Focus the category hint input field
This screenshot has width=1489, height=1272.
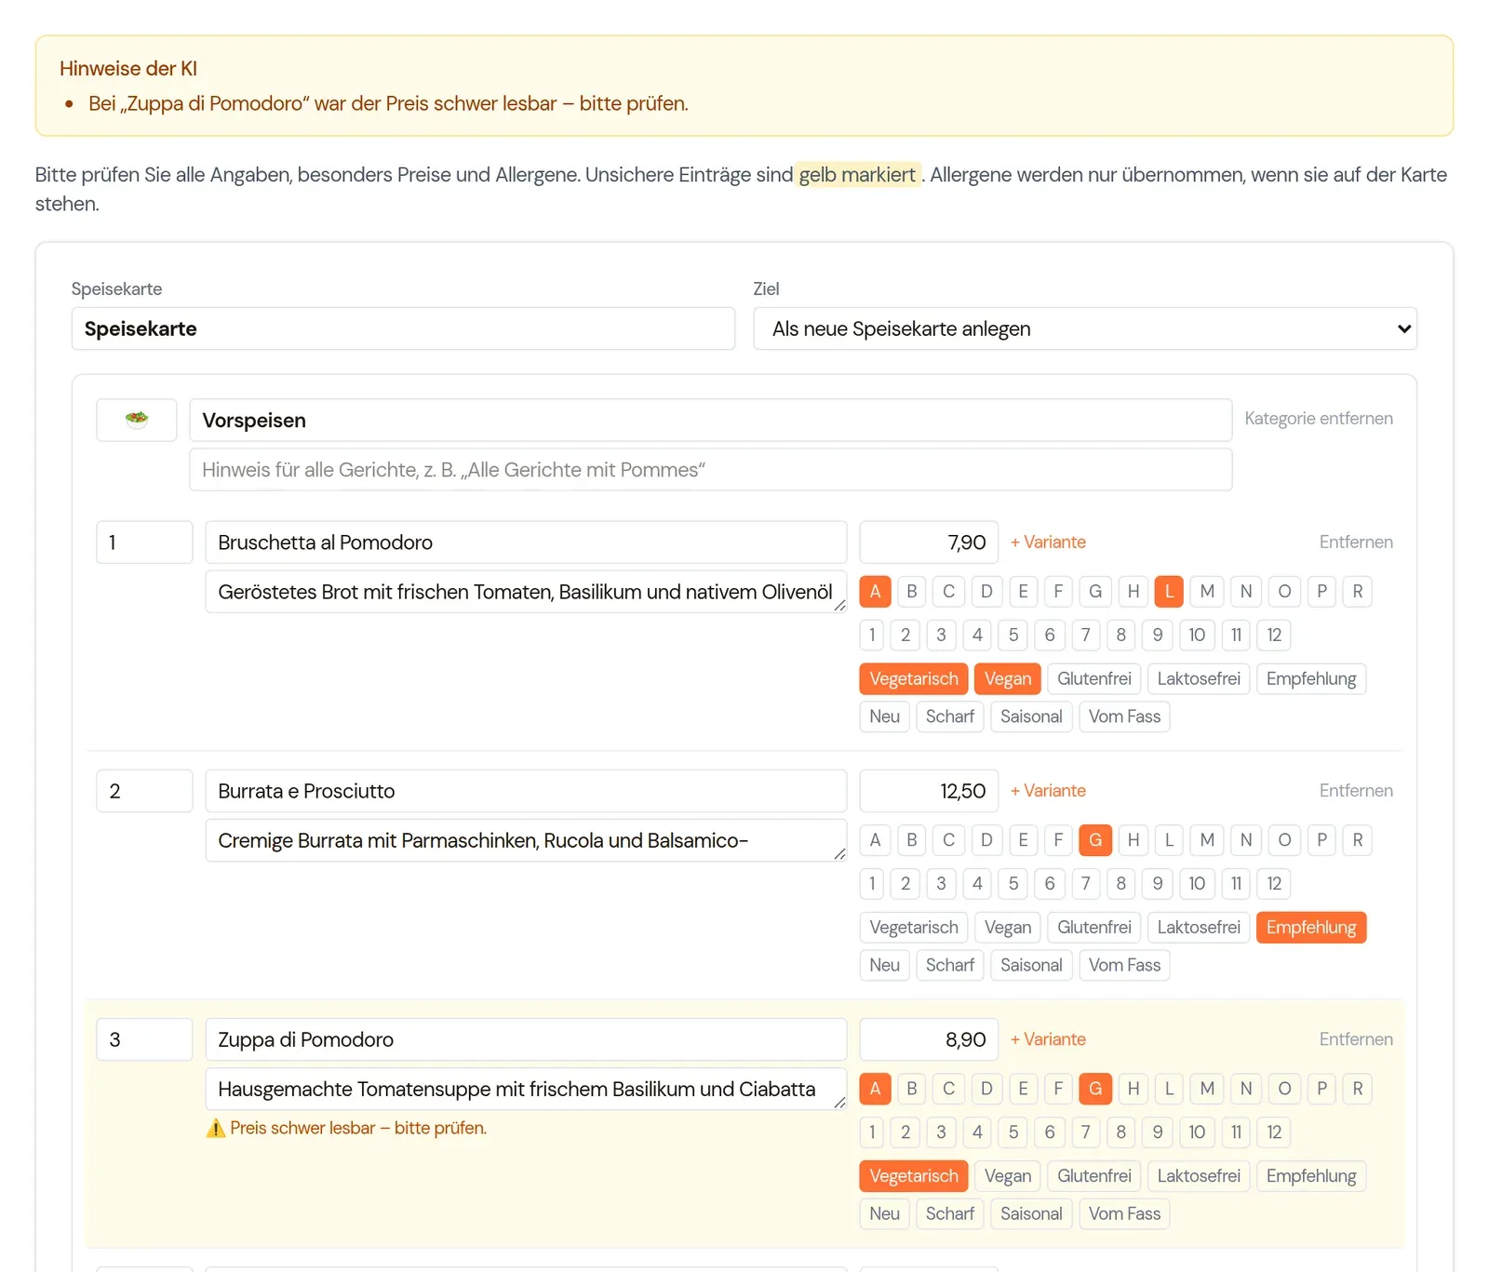pos(711,470)
